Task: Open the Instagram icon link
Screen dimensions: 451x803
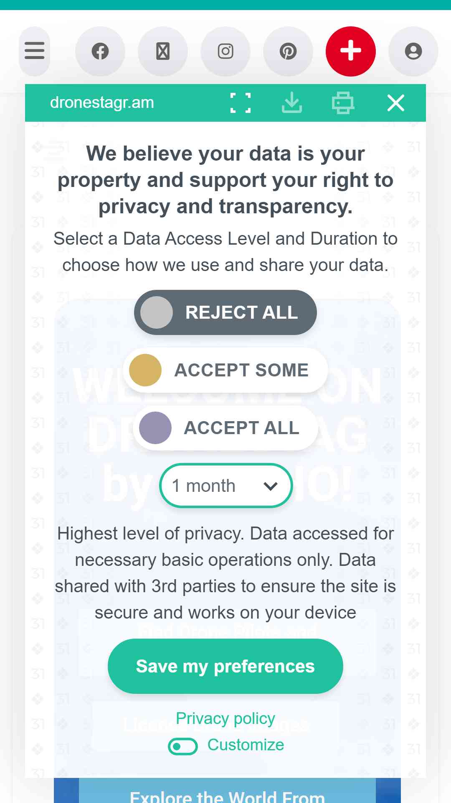Action: (225, 51)
